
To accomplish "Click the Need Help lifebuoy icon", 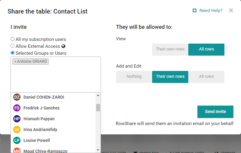I will 194,11.
